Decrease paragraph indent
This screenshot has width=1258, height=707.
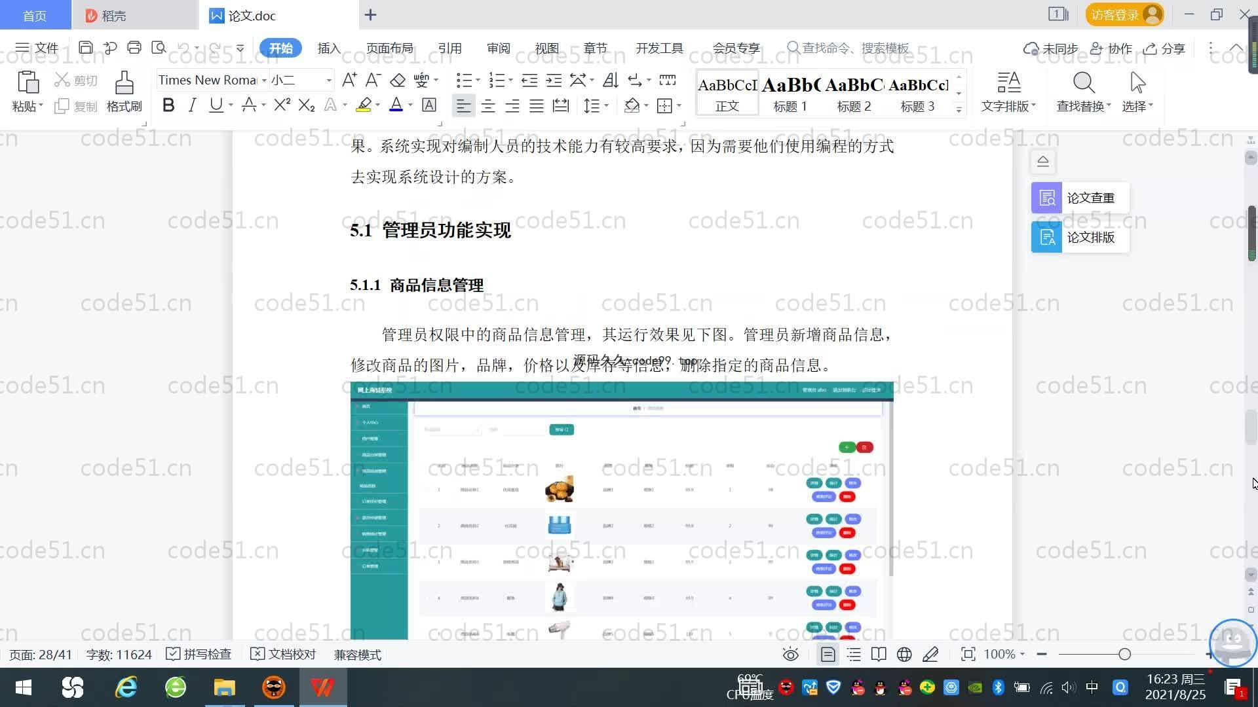529,80
